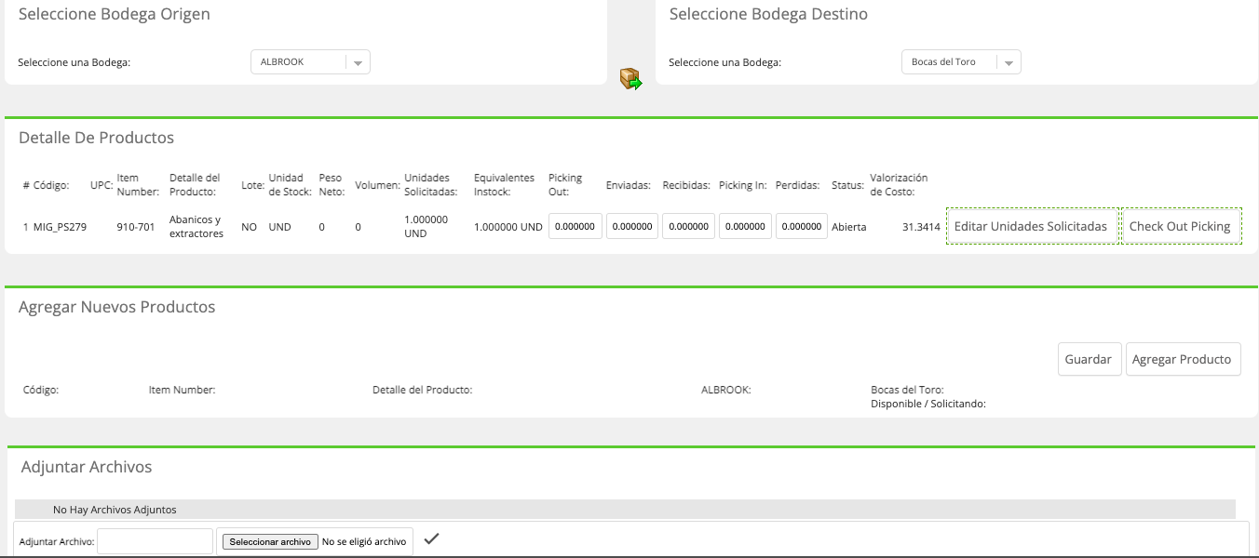Click the Valorización de Costo column header
Image resolution: width=1259 pixels, height=558 pixels.
point(899,185)
